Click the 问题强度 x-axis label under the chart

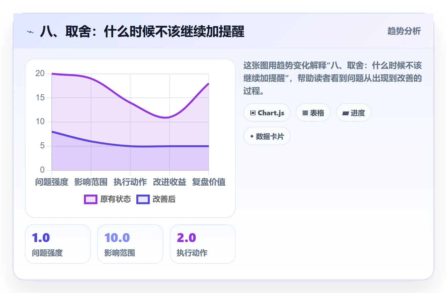(52, 182)
